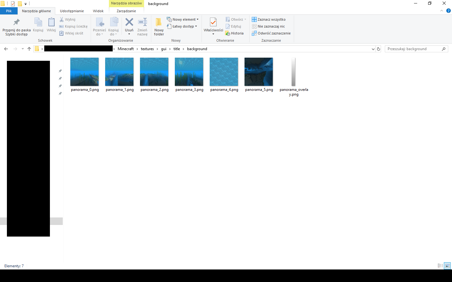Image resolution: width=452 pixels, height=282 pixels.
Task: Click Kopiuj ścieżkę in ribbon
Action: click(x=73, y=26)
